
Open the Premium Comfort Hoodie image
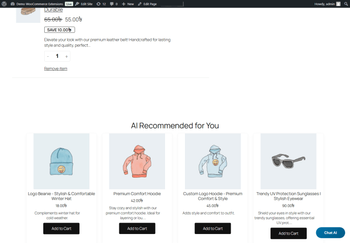click(x=137, y=161)
